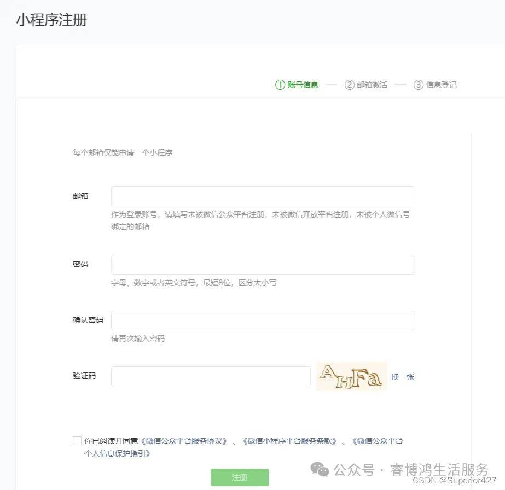Screen dimensions: 505x490
Task: Select the 账号信息 step label
Action: click(x=303, y=85)
